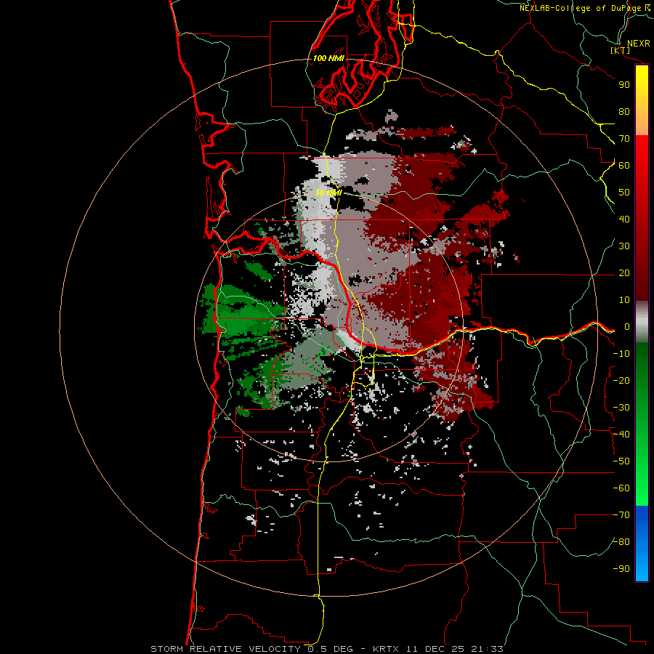Select the 0 value on the velocity scale
The width and height of the screenshot is (654, 654).
pos(627,327)
